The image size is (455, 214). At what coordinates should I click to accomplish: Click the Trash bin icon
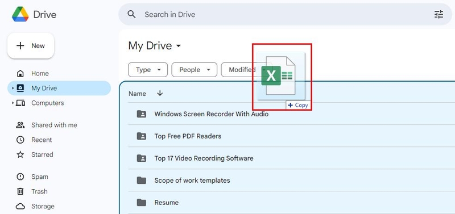pyautogui.click(x=20, y=191)
